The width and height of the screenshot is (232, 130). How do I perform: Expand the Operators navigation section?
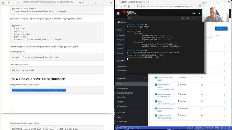pyautogui.click(x=121, y=61)
